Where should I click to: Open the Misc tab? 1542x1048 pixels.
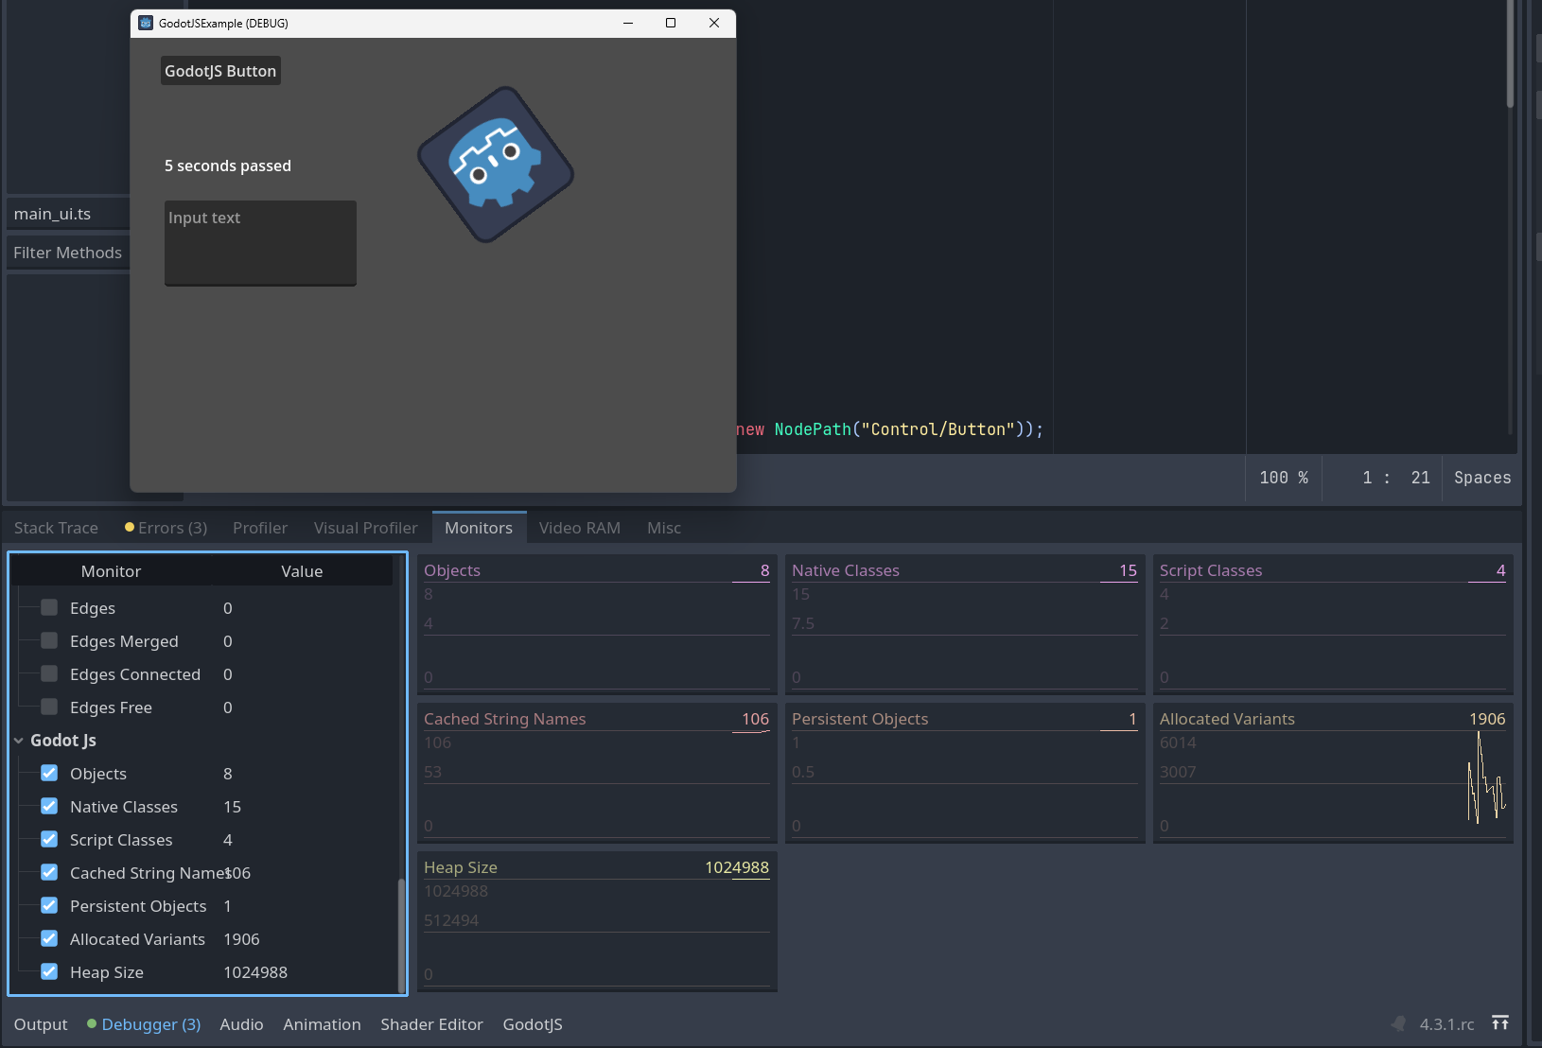[664, 528]
